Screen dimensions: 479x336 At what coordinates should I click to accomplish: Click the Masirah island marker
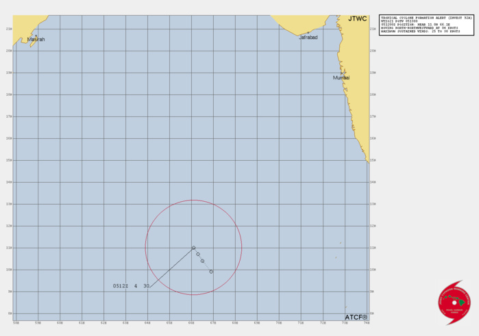click(x=34, y=36)
